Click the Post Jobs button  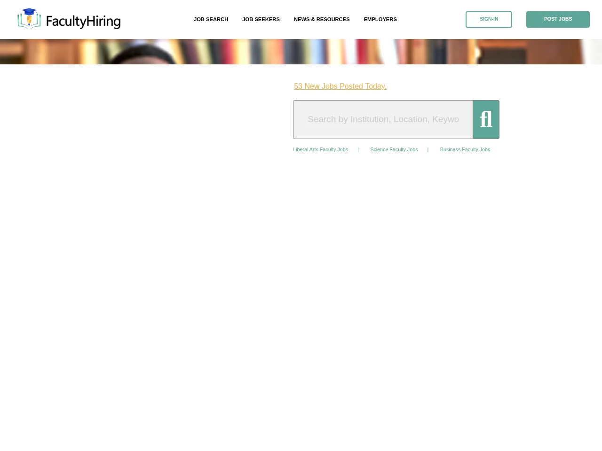(x=558, y=19)
